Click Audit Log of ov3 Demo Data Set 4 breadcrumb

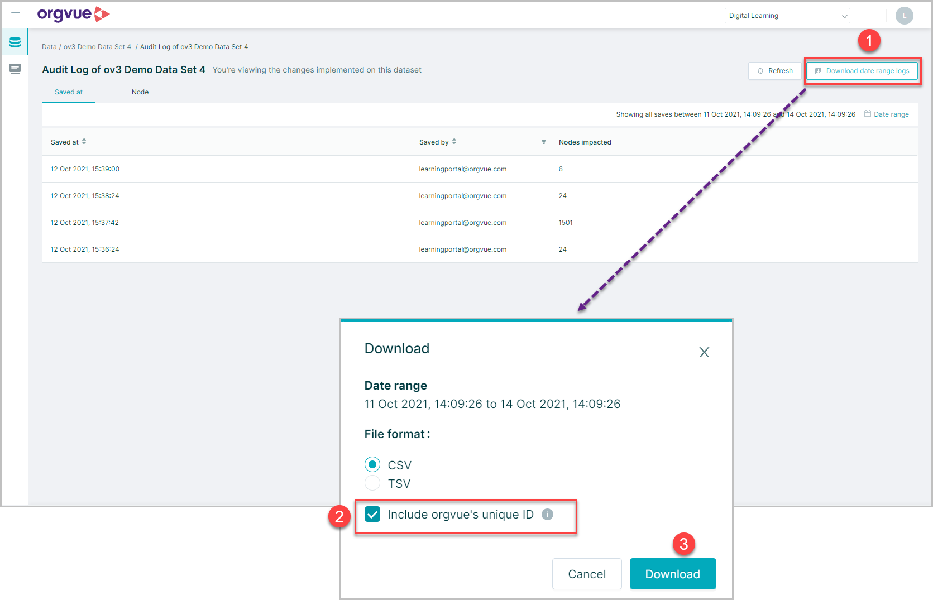tap(194, 47)
